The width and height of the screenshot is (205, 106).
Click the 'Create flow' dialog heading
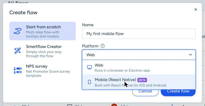tap(23, 12)
